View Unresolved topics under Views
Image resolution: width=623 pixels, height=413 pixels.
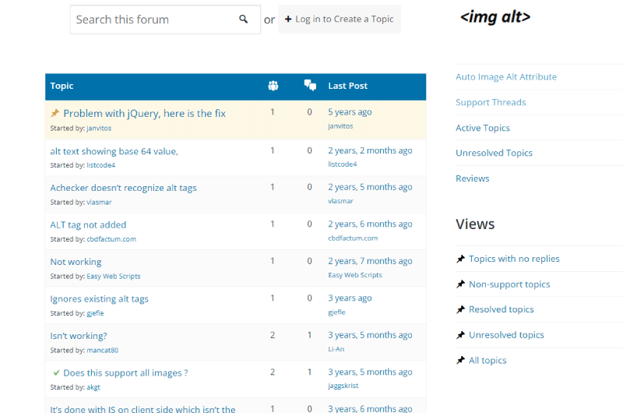[x=506, y=335]
